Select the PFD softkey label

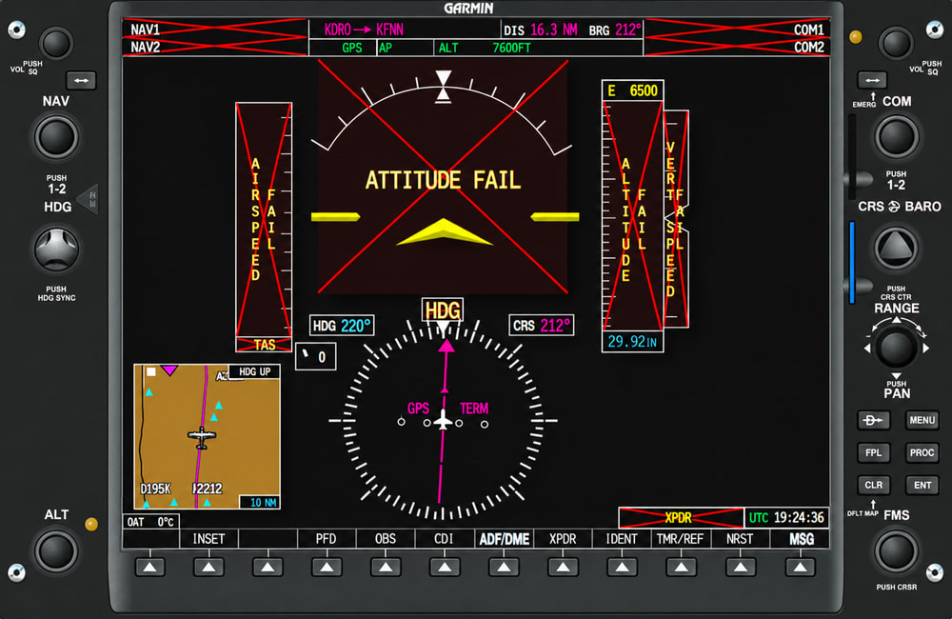click(326, 539)
